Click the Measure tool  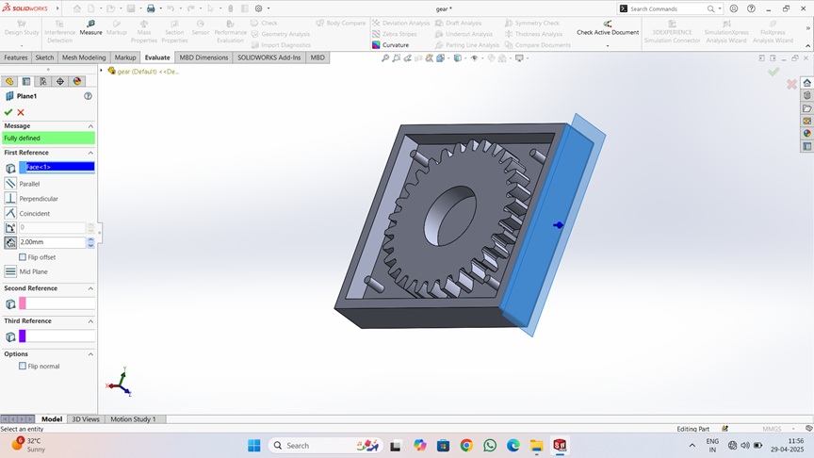(x=90, y=27)
